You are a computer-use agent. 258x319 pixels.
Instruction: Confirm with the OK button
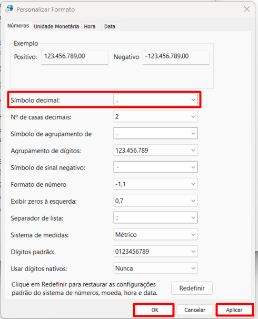click(x=154, y=310)
